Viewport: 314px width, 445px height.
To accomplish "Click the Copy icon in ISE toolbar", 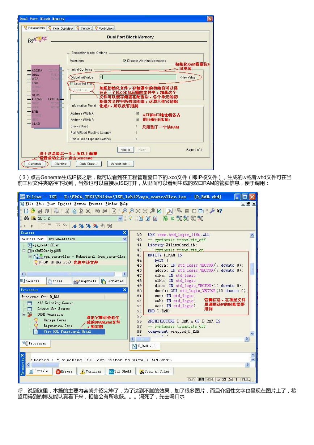I will point(74,211).
